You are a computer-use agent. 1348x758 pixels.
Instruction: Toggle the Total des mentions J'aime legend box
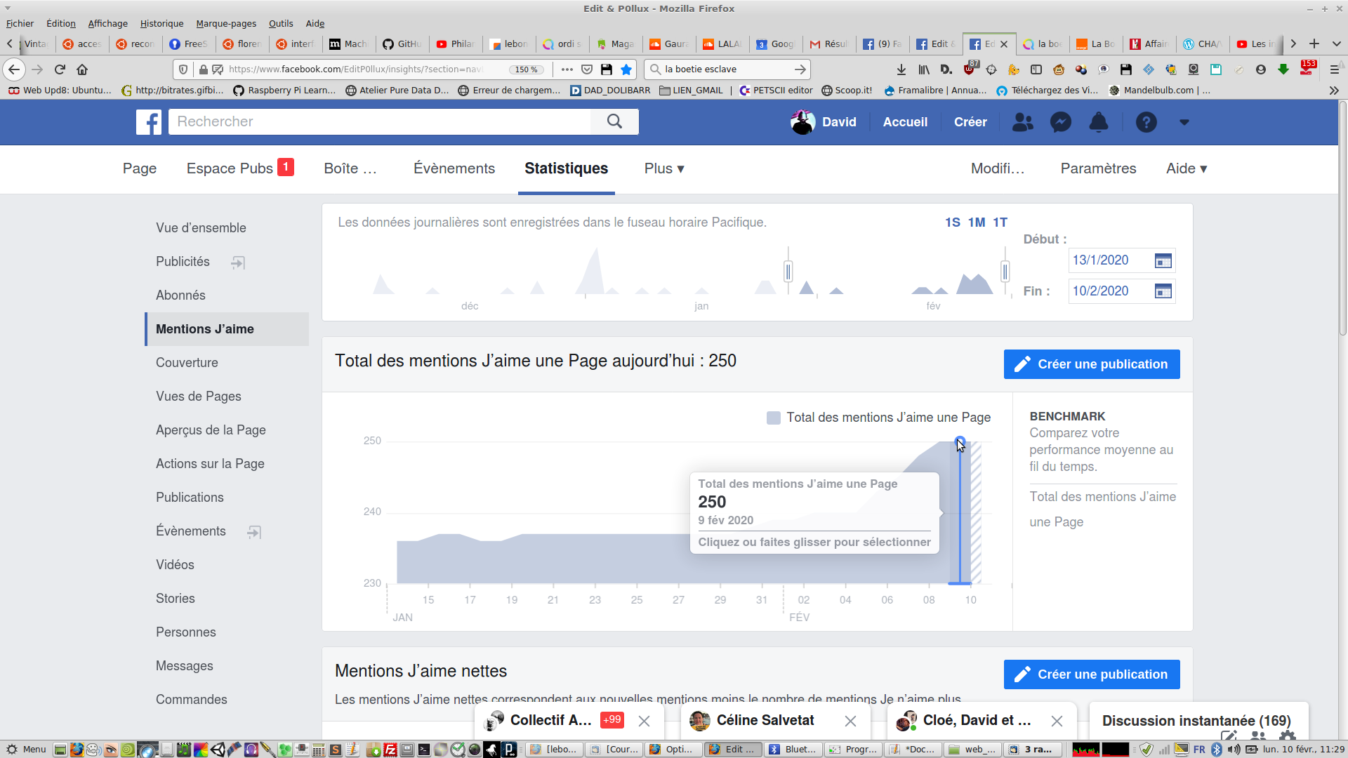(773, 418)
